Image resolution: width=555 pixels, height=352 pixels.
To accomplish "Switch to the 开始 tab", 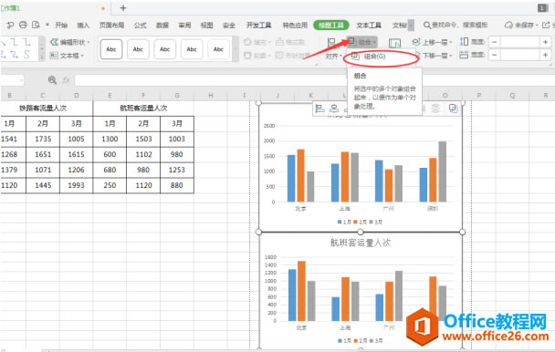I will (x=61, y=26).
